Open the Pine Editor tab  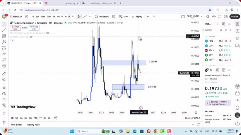point(17,124)
